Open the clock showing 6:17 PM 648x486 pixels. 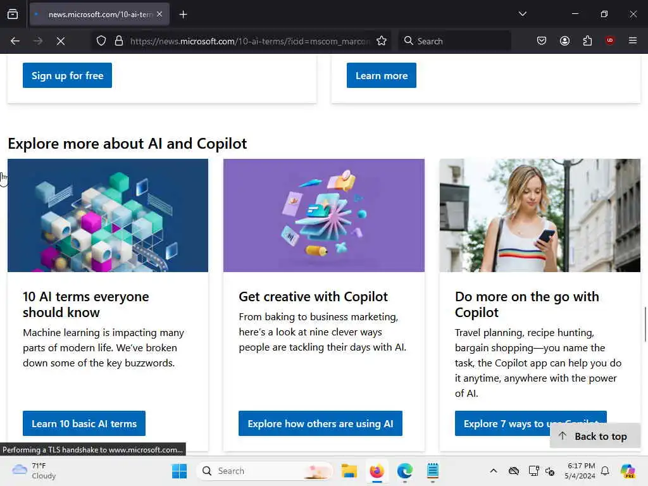[580, 471]
